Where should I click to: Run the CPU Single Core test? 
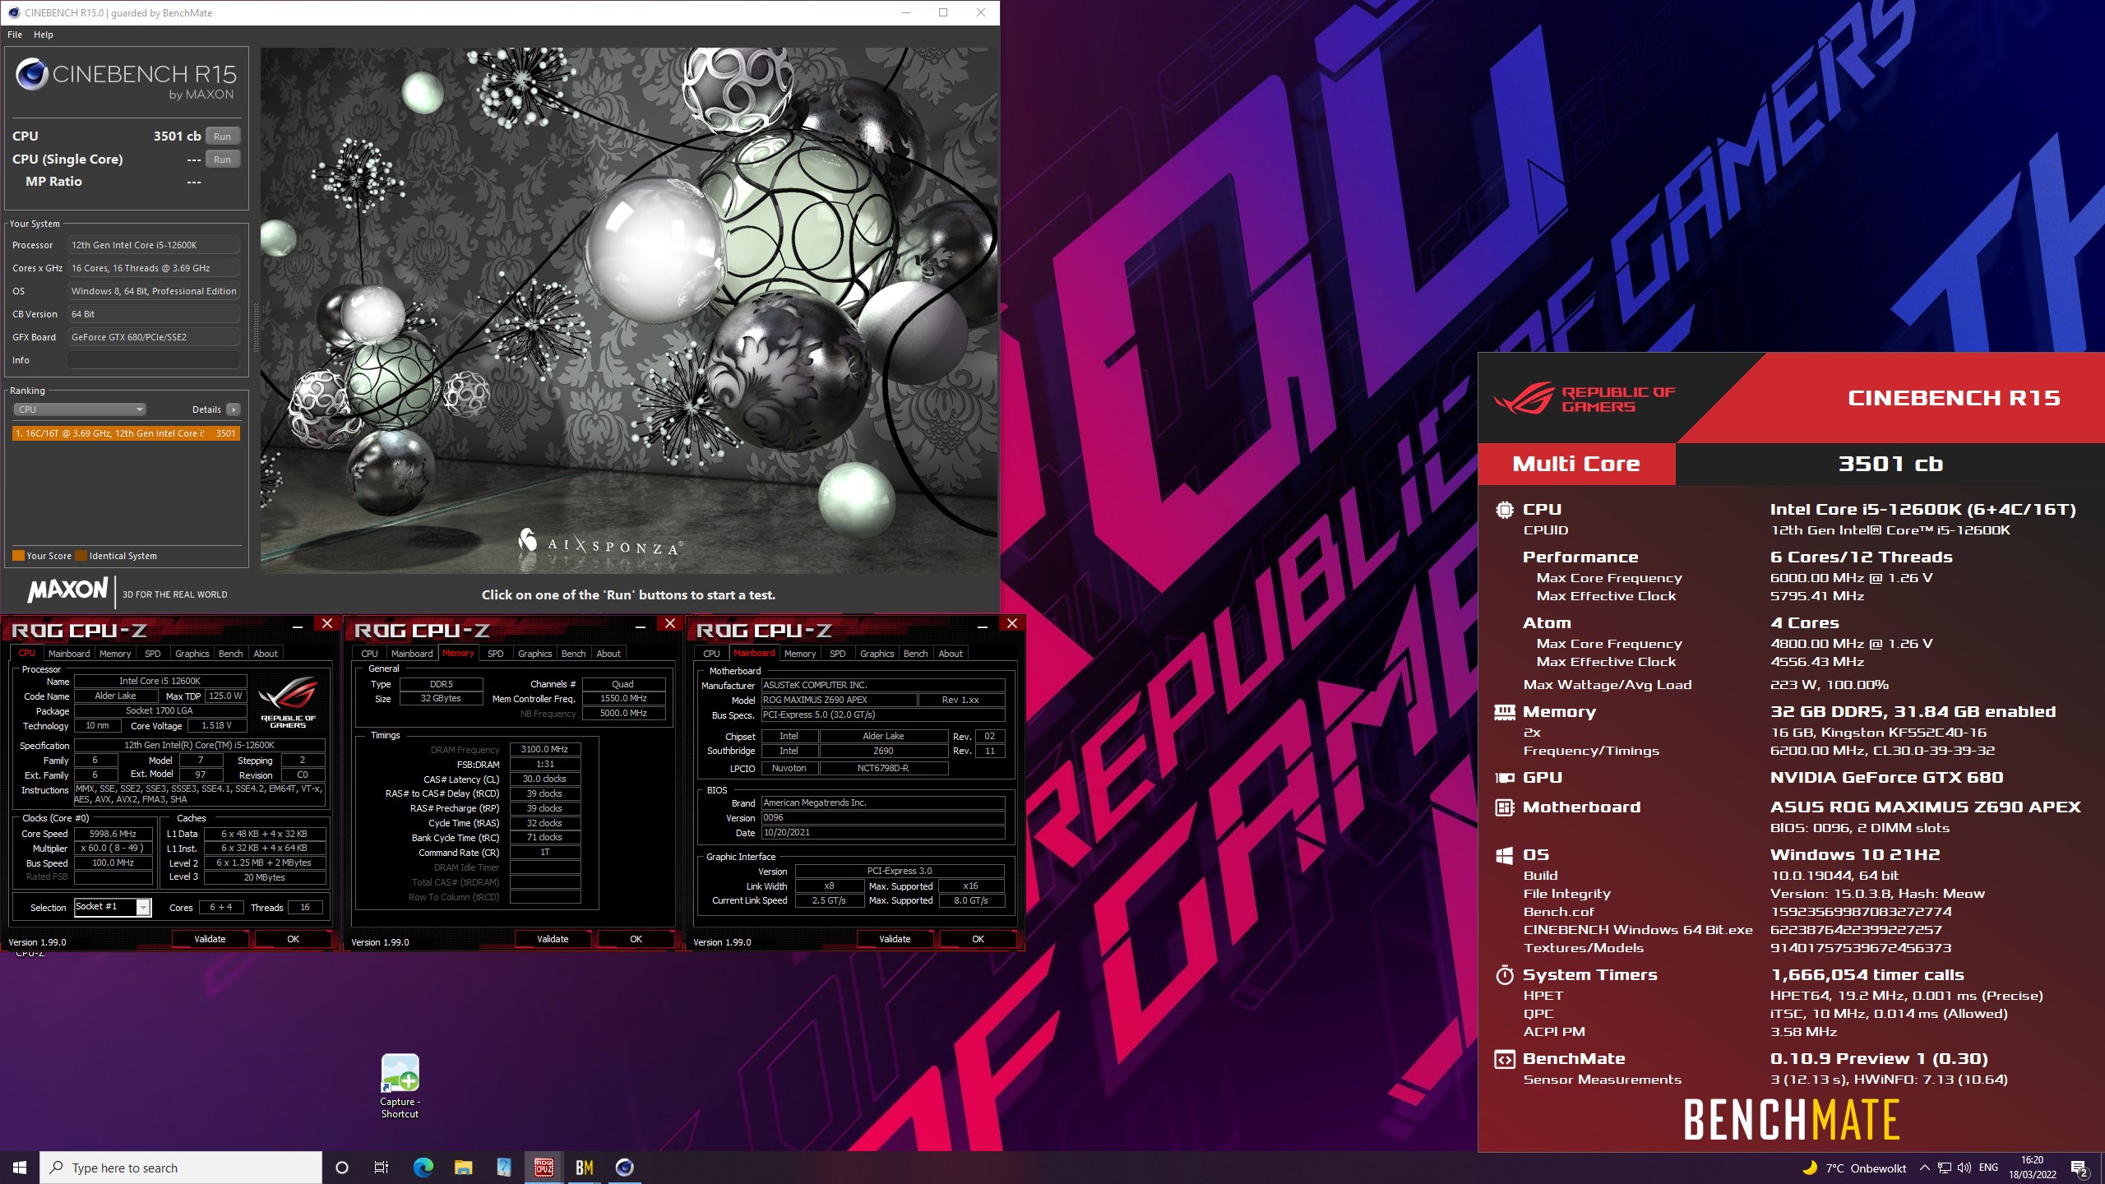pos(222,160)
